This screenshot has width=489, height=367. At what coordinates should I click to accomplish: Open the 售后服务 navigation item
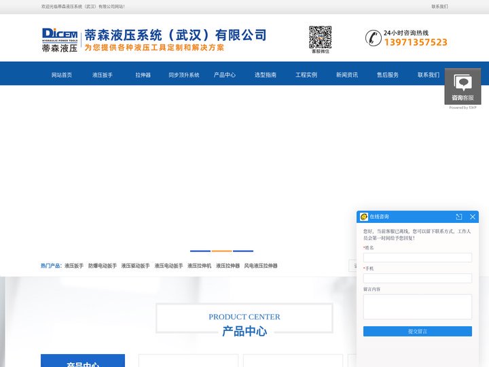click(388, 75)
